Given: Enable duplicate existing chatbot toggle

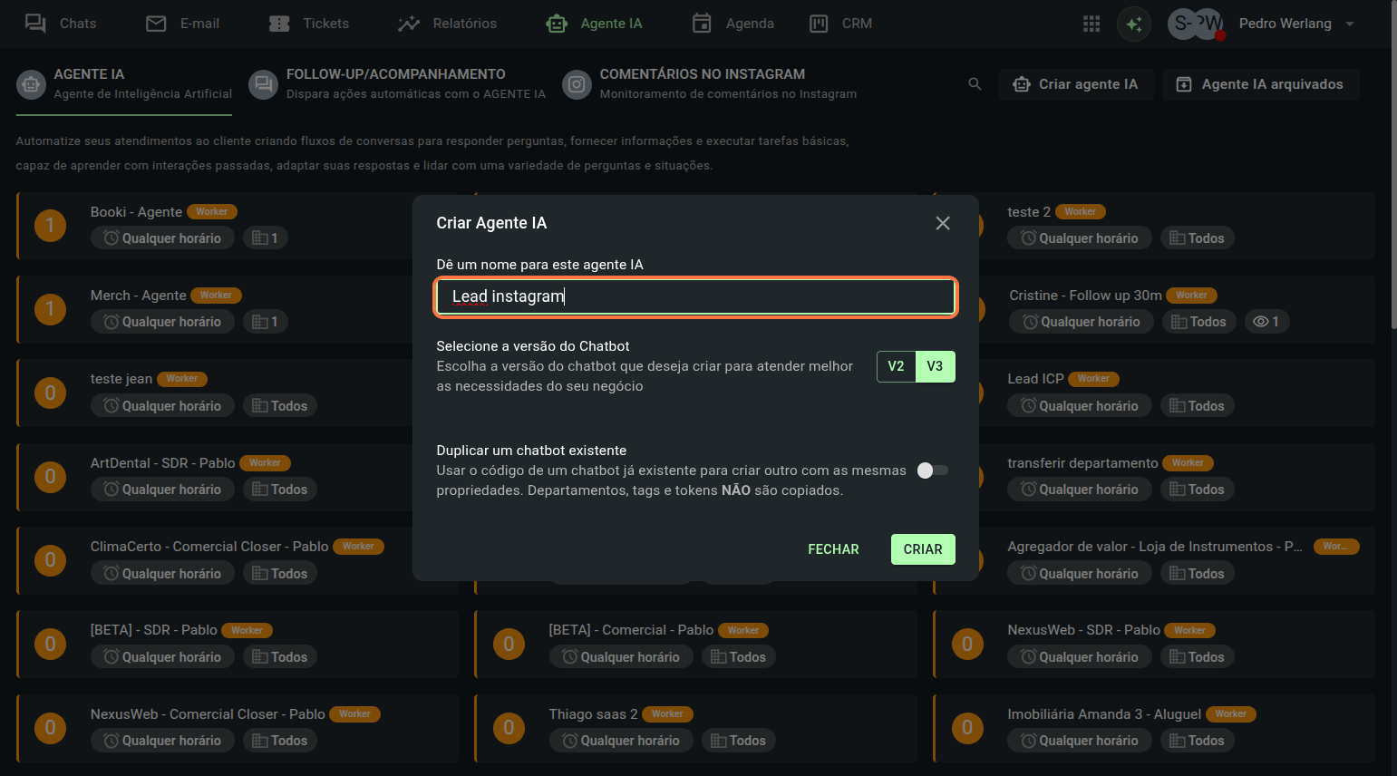Looking at the screenshot, I should [932, 470].
